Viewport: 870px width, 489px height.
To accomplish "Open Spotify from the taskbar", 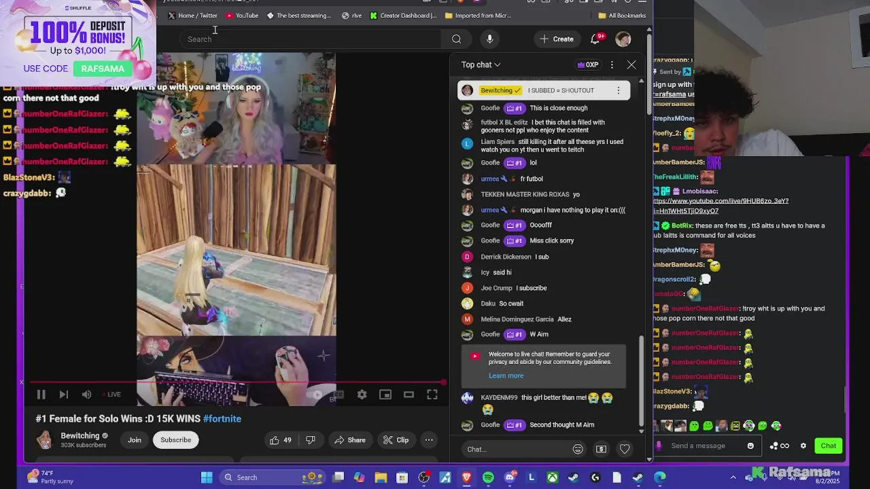I will (x=488, y=477).
